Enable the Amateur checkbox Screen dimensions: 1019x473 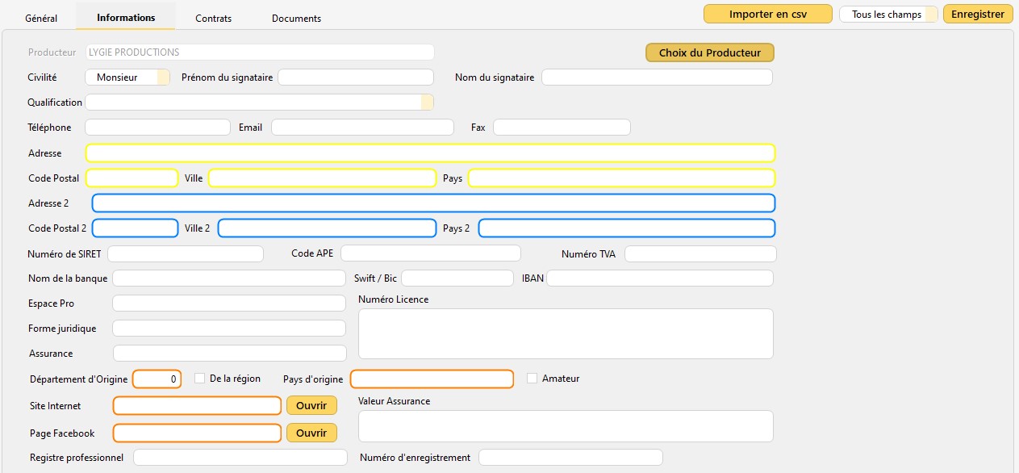click(x=532, y=379)
